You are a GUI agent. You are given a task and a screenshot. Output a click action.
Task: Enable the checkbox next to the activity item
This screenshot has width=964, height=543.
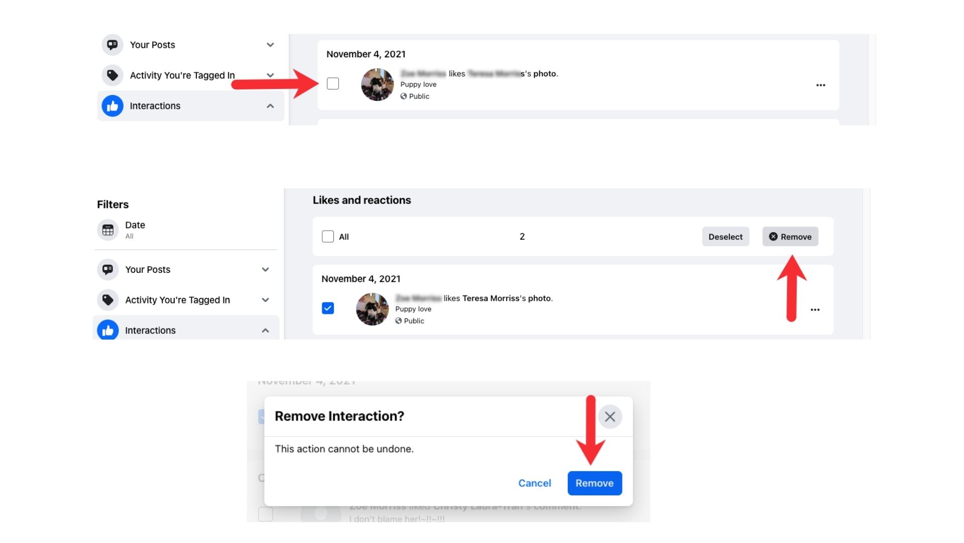coord(332,83)
